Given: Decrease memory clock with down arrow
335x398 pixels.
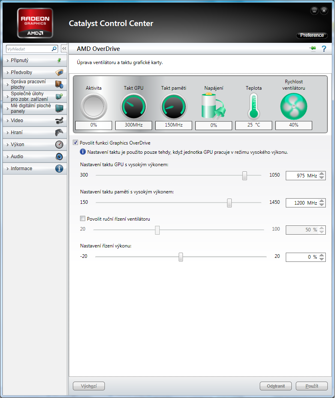Looking at the screenshot, I should pyautogui.click(x=322, y=205).
